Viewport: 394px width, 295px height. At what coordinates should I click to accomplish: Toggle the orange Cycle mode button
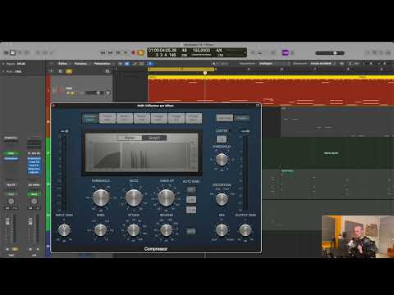[140, 52]
